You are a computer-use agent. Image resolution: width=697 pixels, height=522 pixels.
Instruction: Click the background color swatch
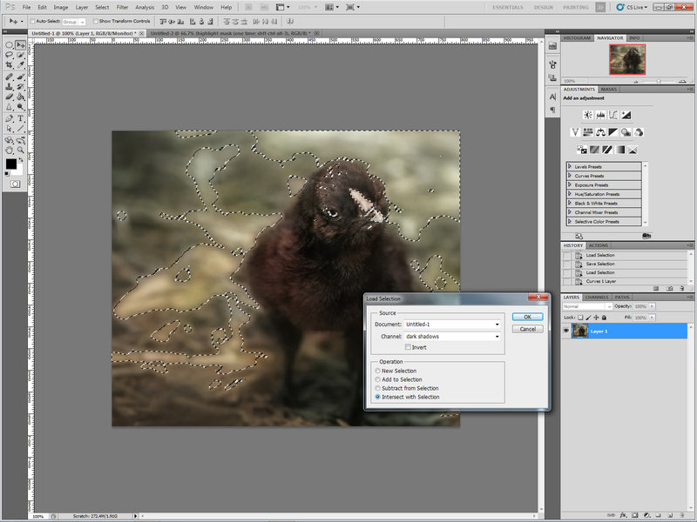pyautogui.click(x=18, y=170)
